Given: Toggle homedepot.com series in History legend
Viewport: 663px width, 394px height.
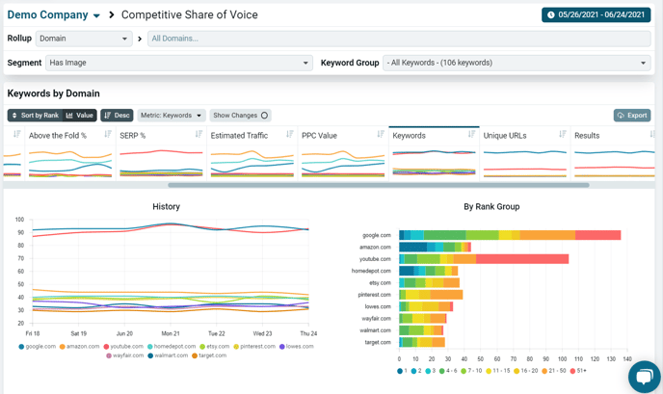Looking at the screenshot, I should pos(172,346).
